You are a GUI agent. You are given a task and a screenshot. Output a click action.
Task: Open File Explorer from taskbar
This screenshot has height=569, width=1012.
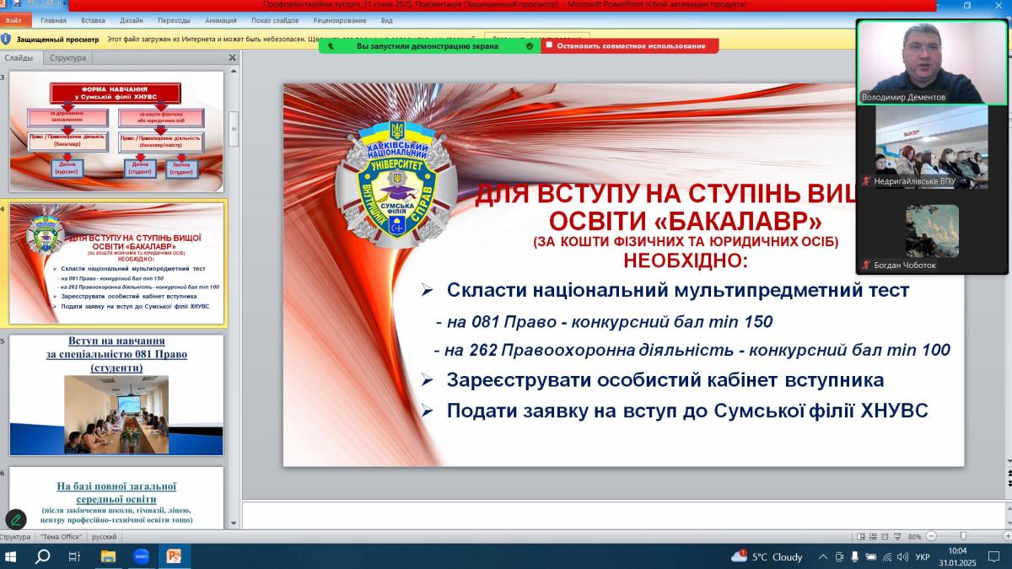tap(108, 556)
